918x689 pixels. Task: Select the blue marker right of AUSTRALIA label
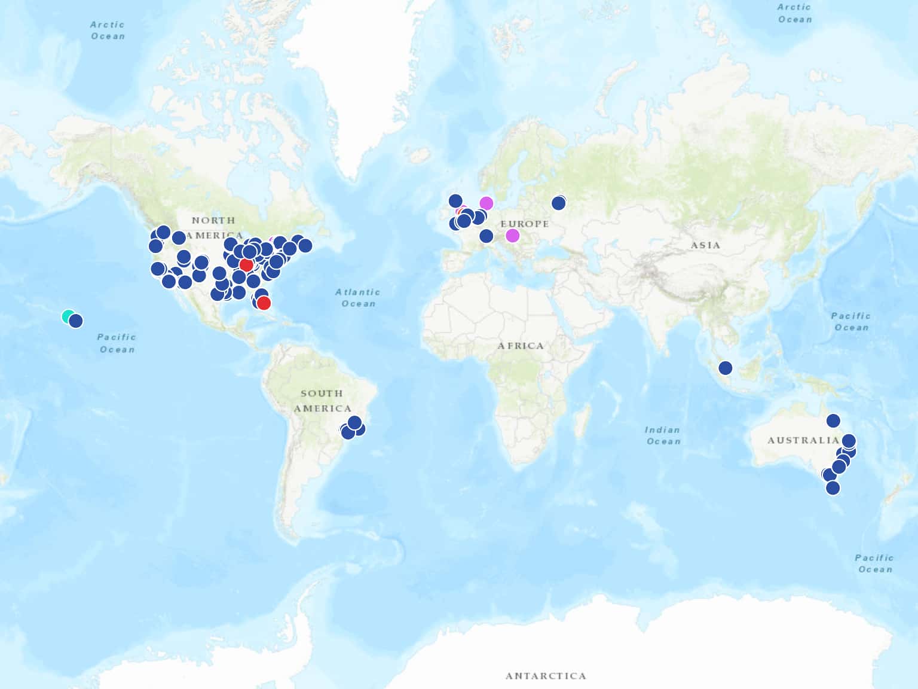pos(849,441)
